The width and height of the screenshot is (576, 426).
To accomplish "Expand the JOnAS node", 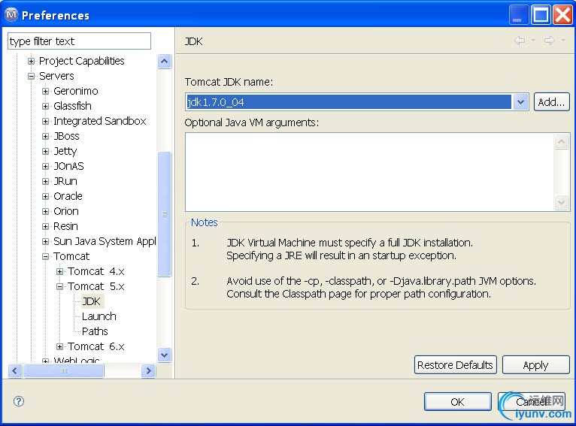I will click(x=46, y=166).
